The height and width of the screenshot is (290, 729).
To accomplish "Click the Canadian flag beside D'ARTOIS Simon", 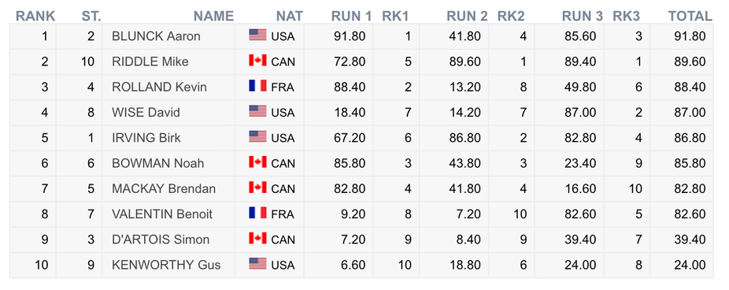I will [x=257, y=238].
